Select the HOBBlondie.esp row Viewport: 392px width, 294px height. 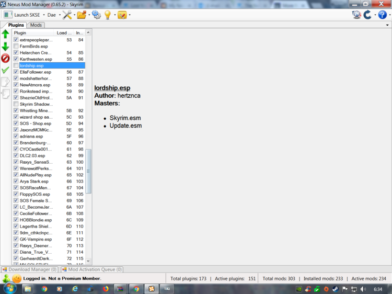pos(49,220)
